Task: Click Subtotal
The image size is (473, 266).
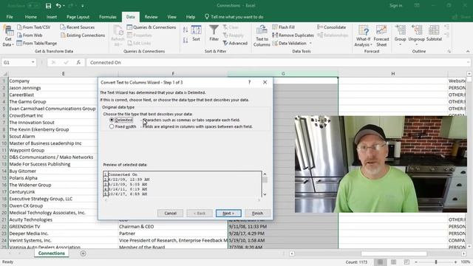Action: [434, 34]
